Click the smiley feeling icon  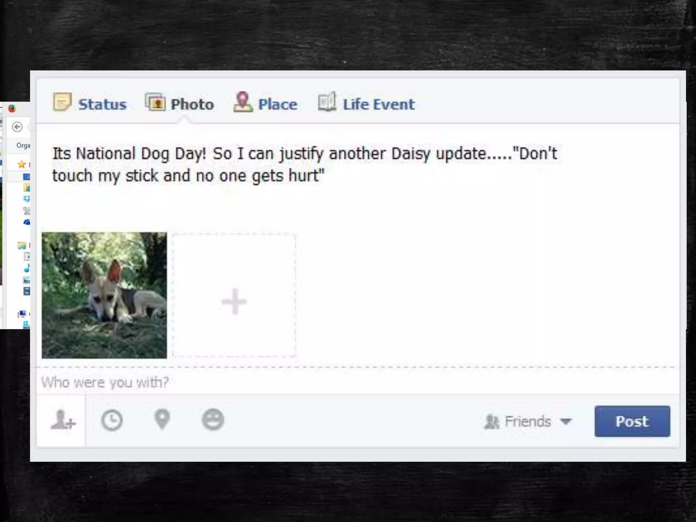click(x=213, y=420)
